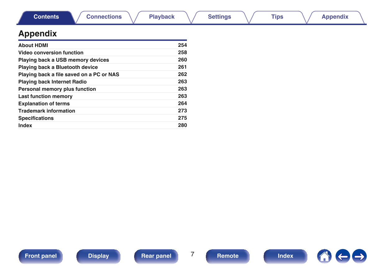The width and height of the screenshot is (385, 271).
Task: Click the Contents tab
Action: (x=46, y=17)
